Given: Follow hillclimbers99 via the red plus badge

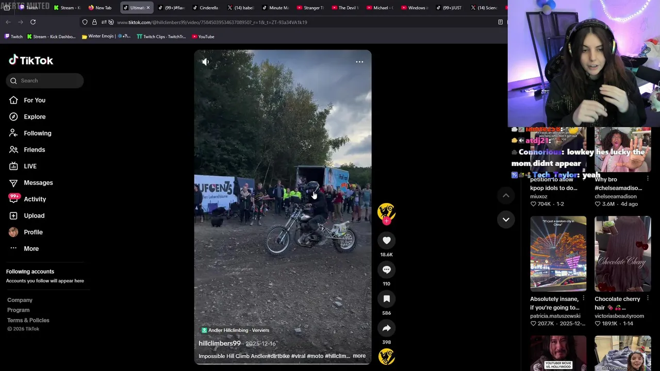Looking at the screenshot, I should coord(387,221).
